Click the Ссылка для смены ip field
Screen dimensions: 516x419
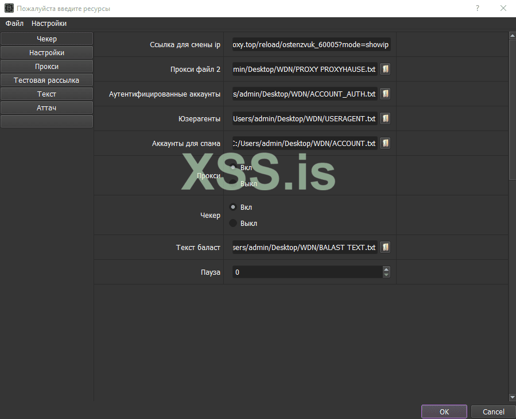pyautogui.click(x=311, y=44)
